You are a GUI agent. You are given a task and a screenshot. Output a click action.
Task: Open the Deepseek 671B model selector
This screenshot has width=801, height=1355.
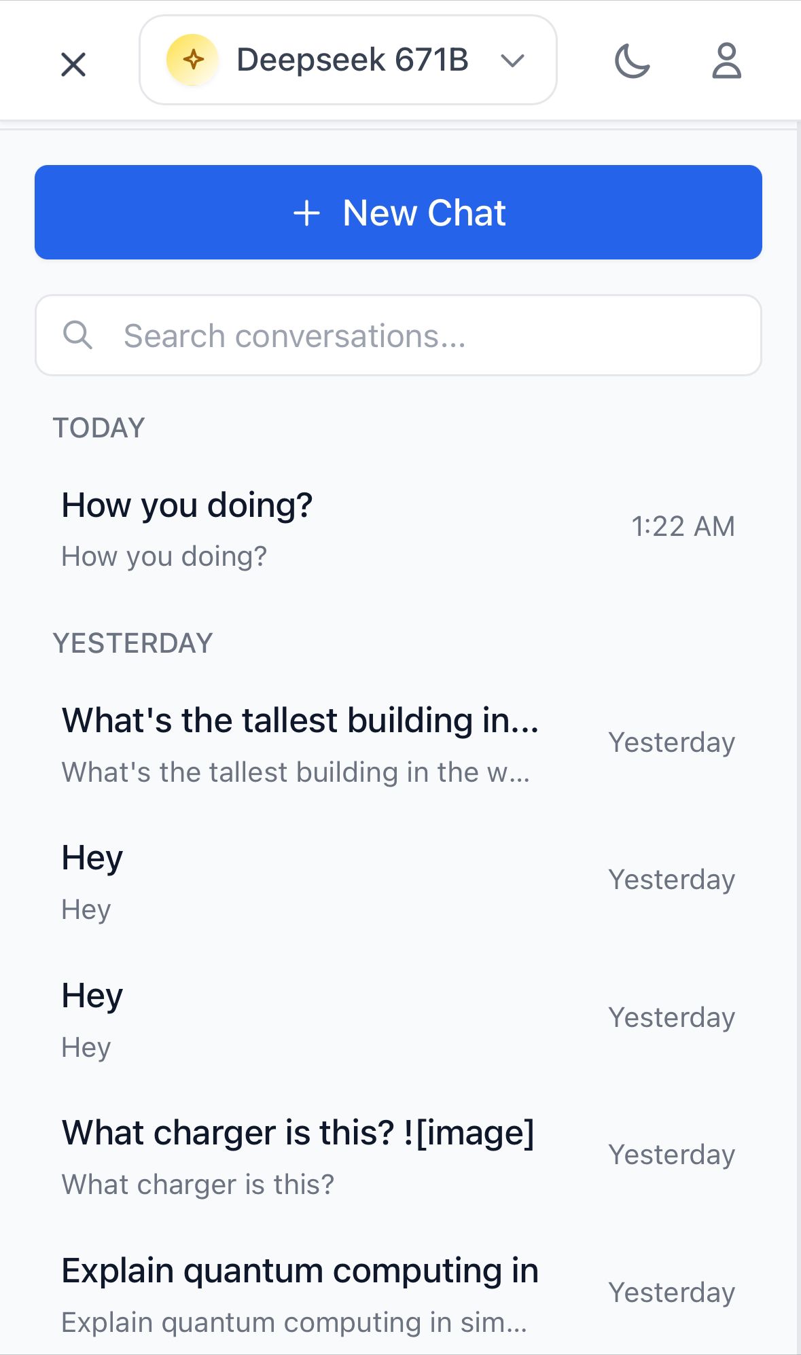348,60
